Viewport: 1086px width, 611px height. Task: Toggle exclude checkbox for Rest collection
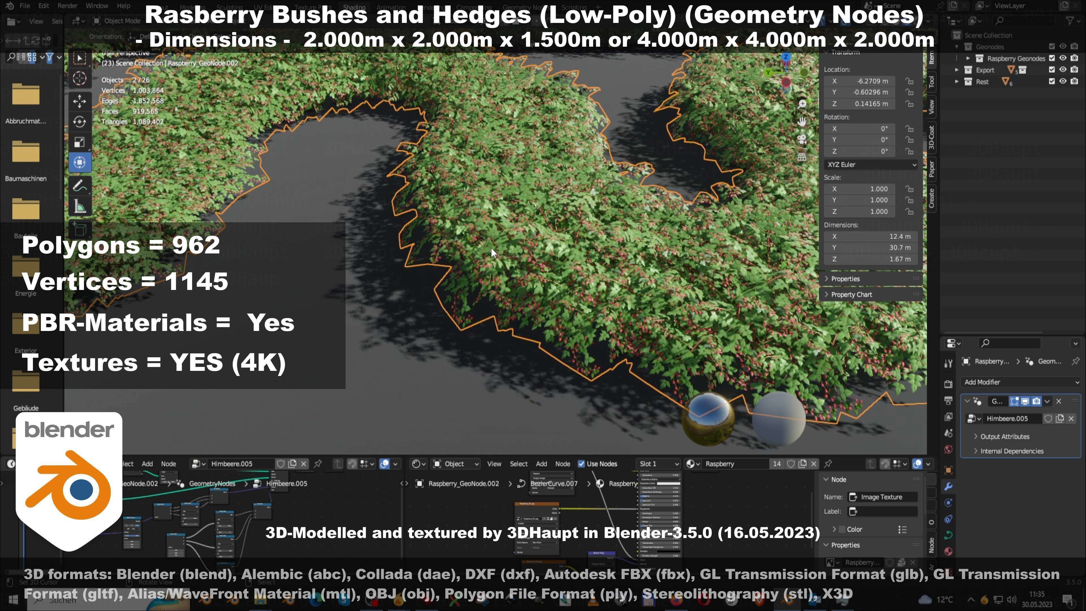[x=1051, y=81]
